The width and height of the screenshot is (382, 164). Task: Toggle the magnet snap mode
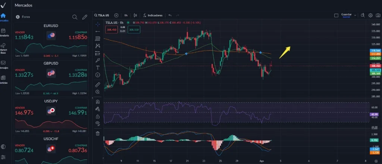click(x=98, y=102)
